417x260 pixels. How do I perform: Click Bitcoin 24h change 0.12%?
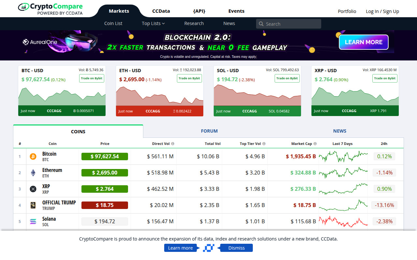coord(384,157)
